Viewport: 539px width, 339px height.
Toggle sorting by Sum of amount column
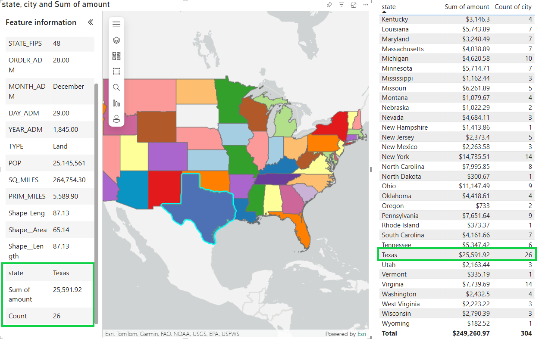[x=467, y=7]
